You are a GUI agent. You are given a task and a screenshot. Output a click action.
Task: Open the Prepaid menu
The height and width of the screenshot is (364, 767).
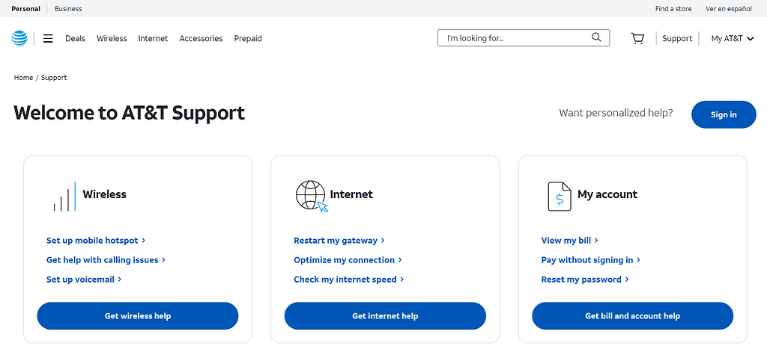248,39
